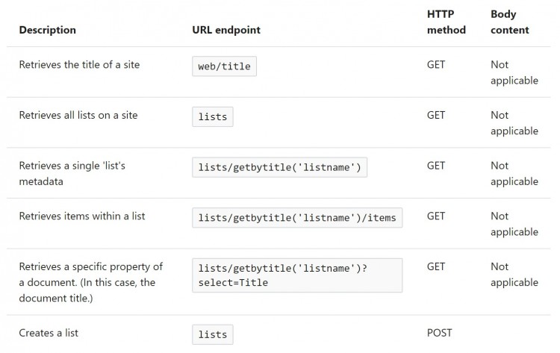Screen dimensions: 560x353
Task: Click 'Not applicable' in the items row
Action: coord(514,224)
